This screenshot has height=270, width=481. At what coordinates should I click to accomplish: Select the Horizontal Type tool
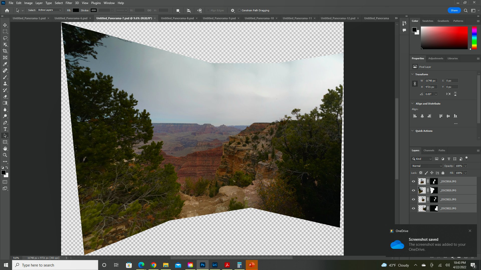tap(5, 129)
